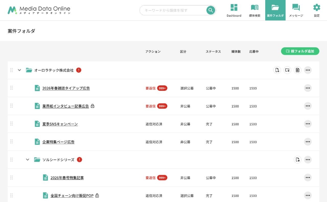Open more options for 夏季SNSキャンペーン
Viewport: 327px width, 202px height.
pyautogui.click(x=308, y=124)
